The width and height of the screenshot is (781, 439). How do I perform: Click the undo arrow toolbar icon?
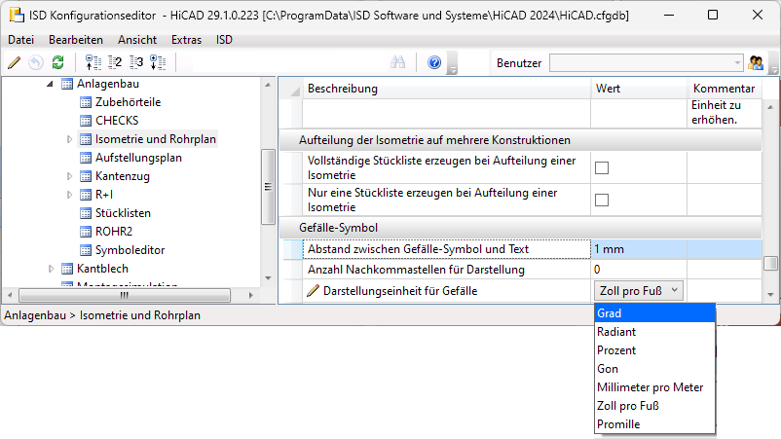36,62
